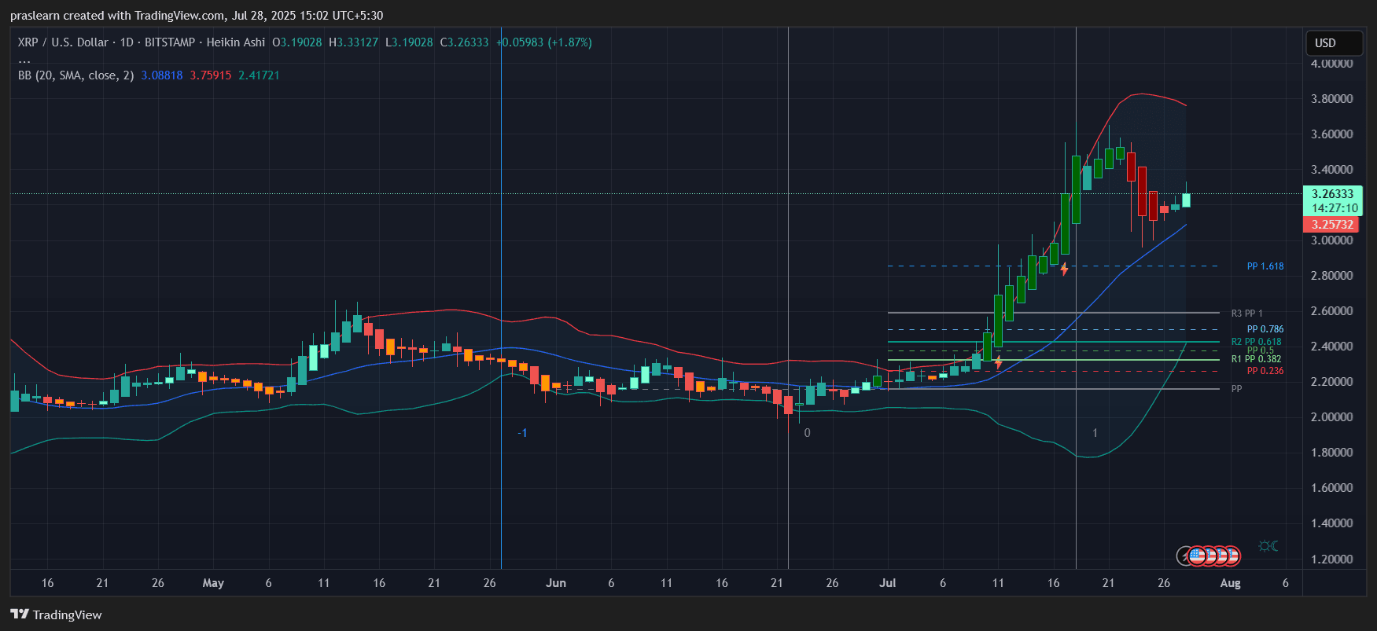This screenshot has width=1377, height=631.
Task: Click the TradingView logo at bottom left
Action: coord(56,614)
